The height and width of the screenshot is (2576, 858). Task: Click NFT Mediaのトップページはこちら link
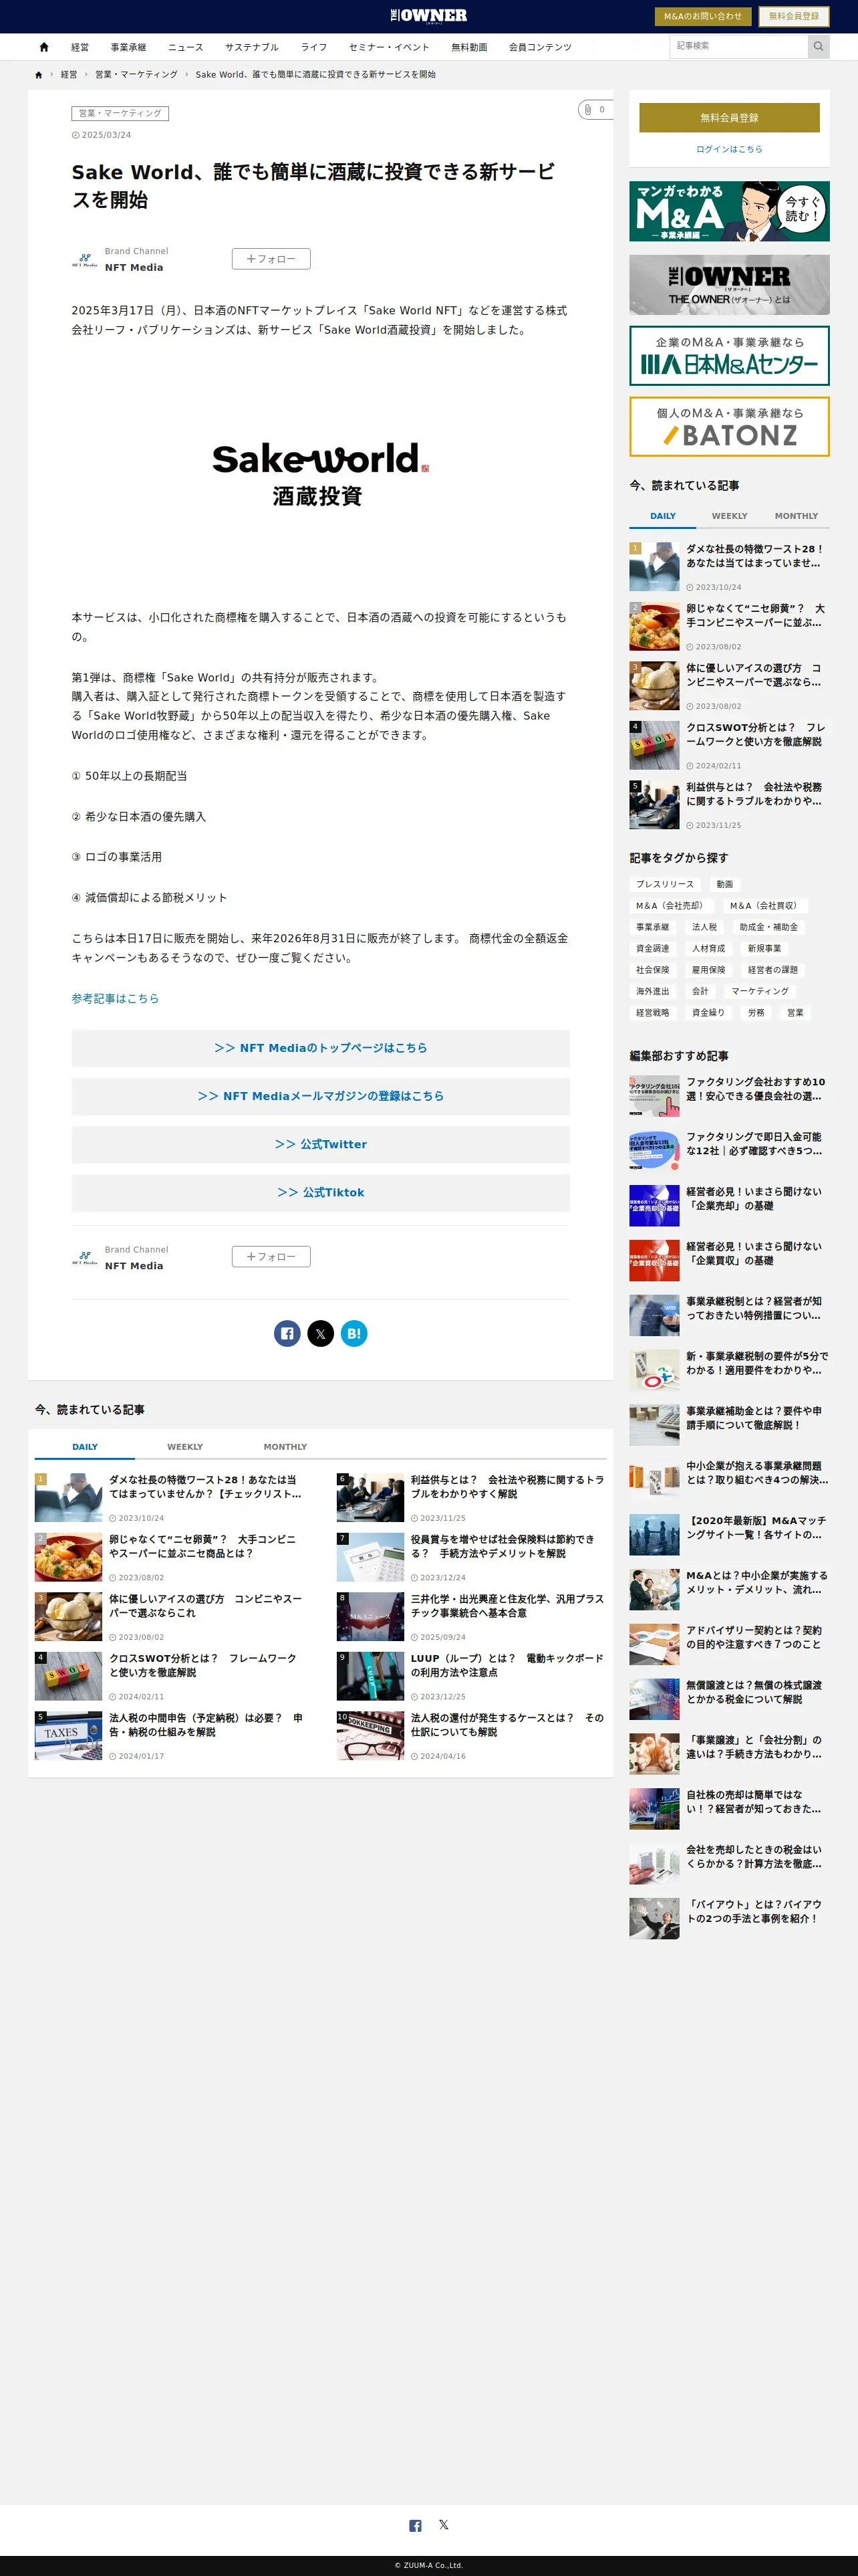tap(321, 1048)
